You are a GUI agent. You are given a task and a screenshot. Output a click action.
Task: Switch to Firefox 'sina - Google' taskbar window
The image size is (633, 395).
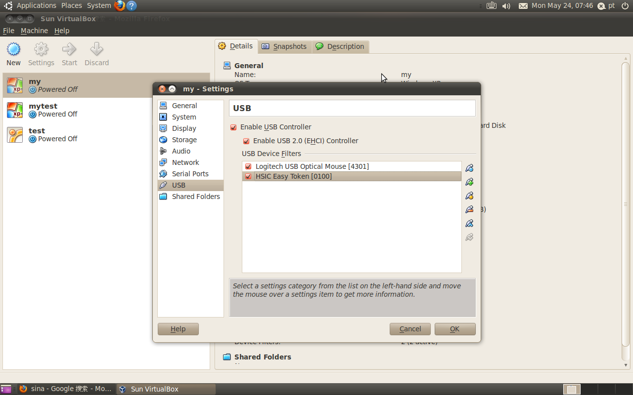[66, 389]
